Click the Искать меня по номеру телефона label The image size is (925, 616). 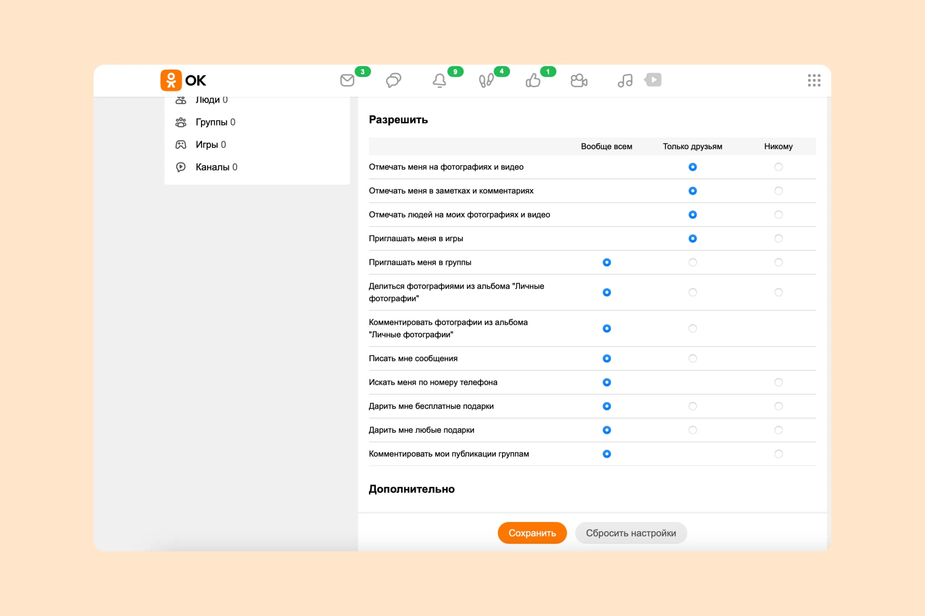pyautogui.click(x=433, y=382)
